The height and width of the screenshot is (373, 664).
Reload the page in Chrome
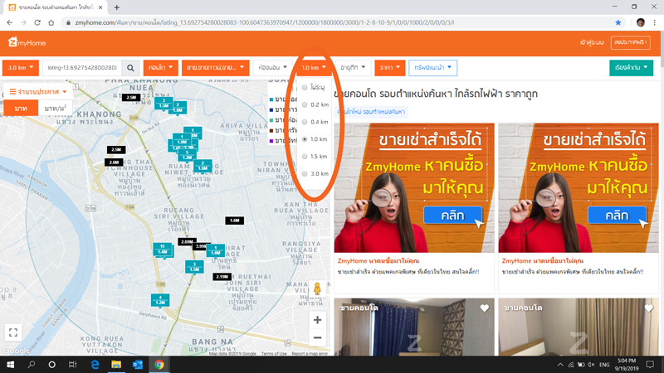37,22
